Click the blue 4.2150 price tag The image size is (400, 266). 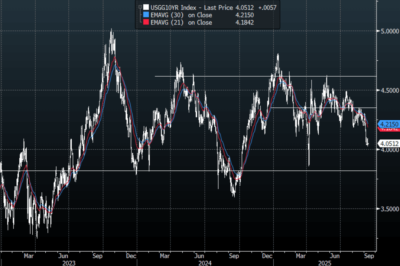[388, 124]
